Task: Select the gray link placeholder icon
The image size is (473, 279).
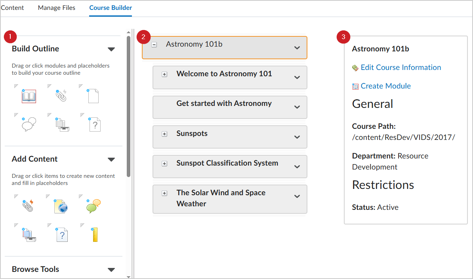Action: coord(61,95)
